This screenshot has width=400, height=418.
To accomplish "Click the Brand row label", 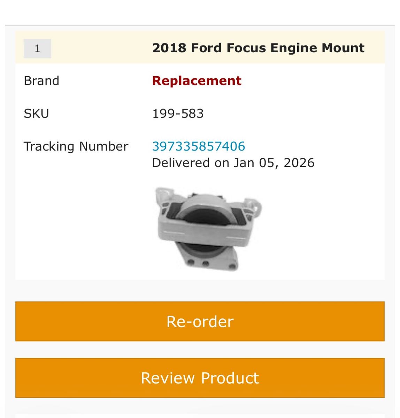I will 41,81.
